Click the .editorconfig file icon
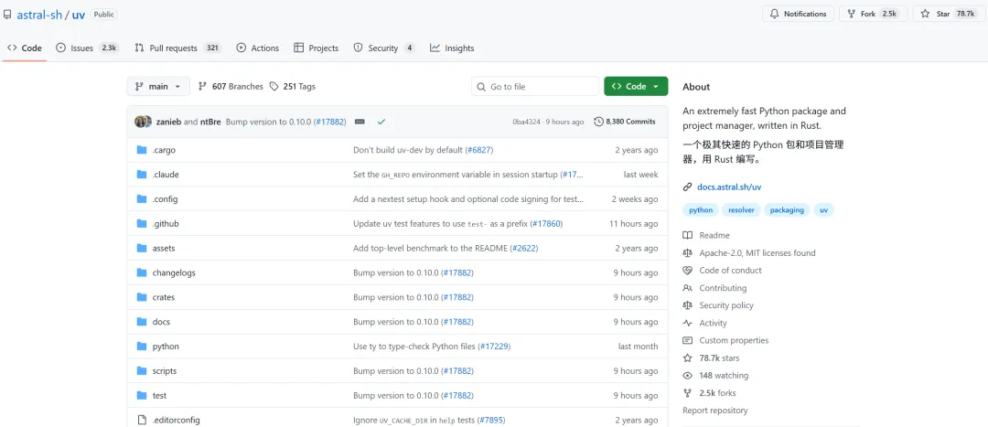Screen dimensions: 988x427 point(142,420)
